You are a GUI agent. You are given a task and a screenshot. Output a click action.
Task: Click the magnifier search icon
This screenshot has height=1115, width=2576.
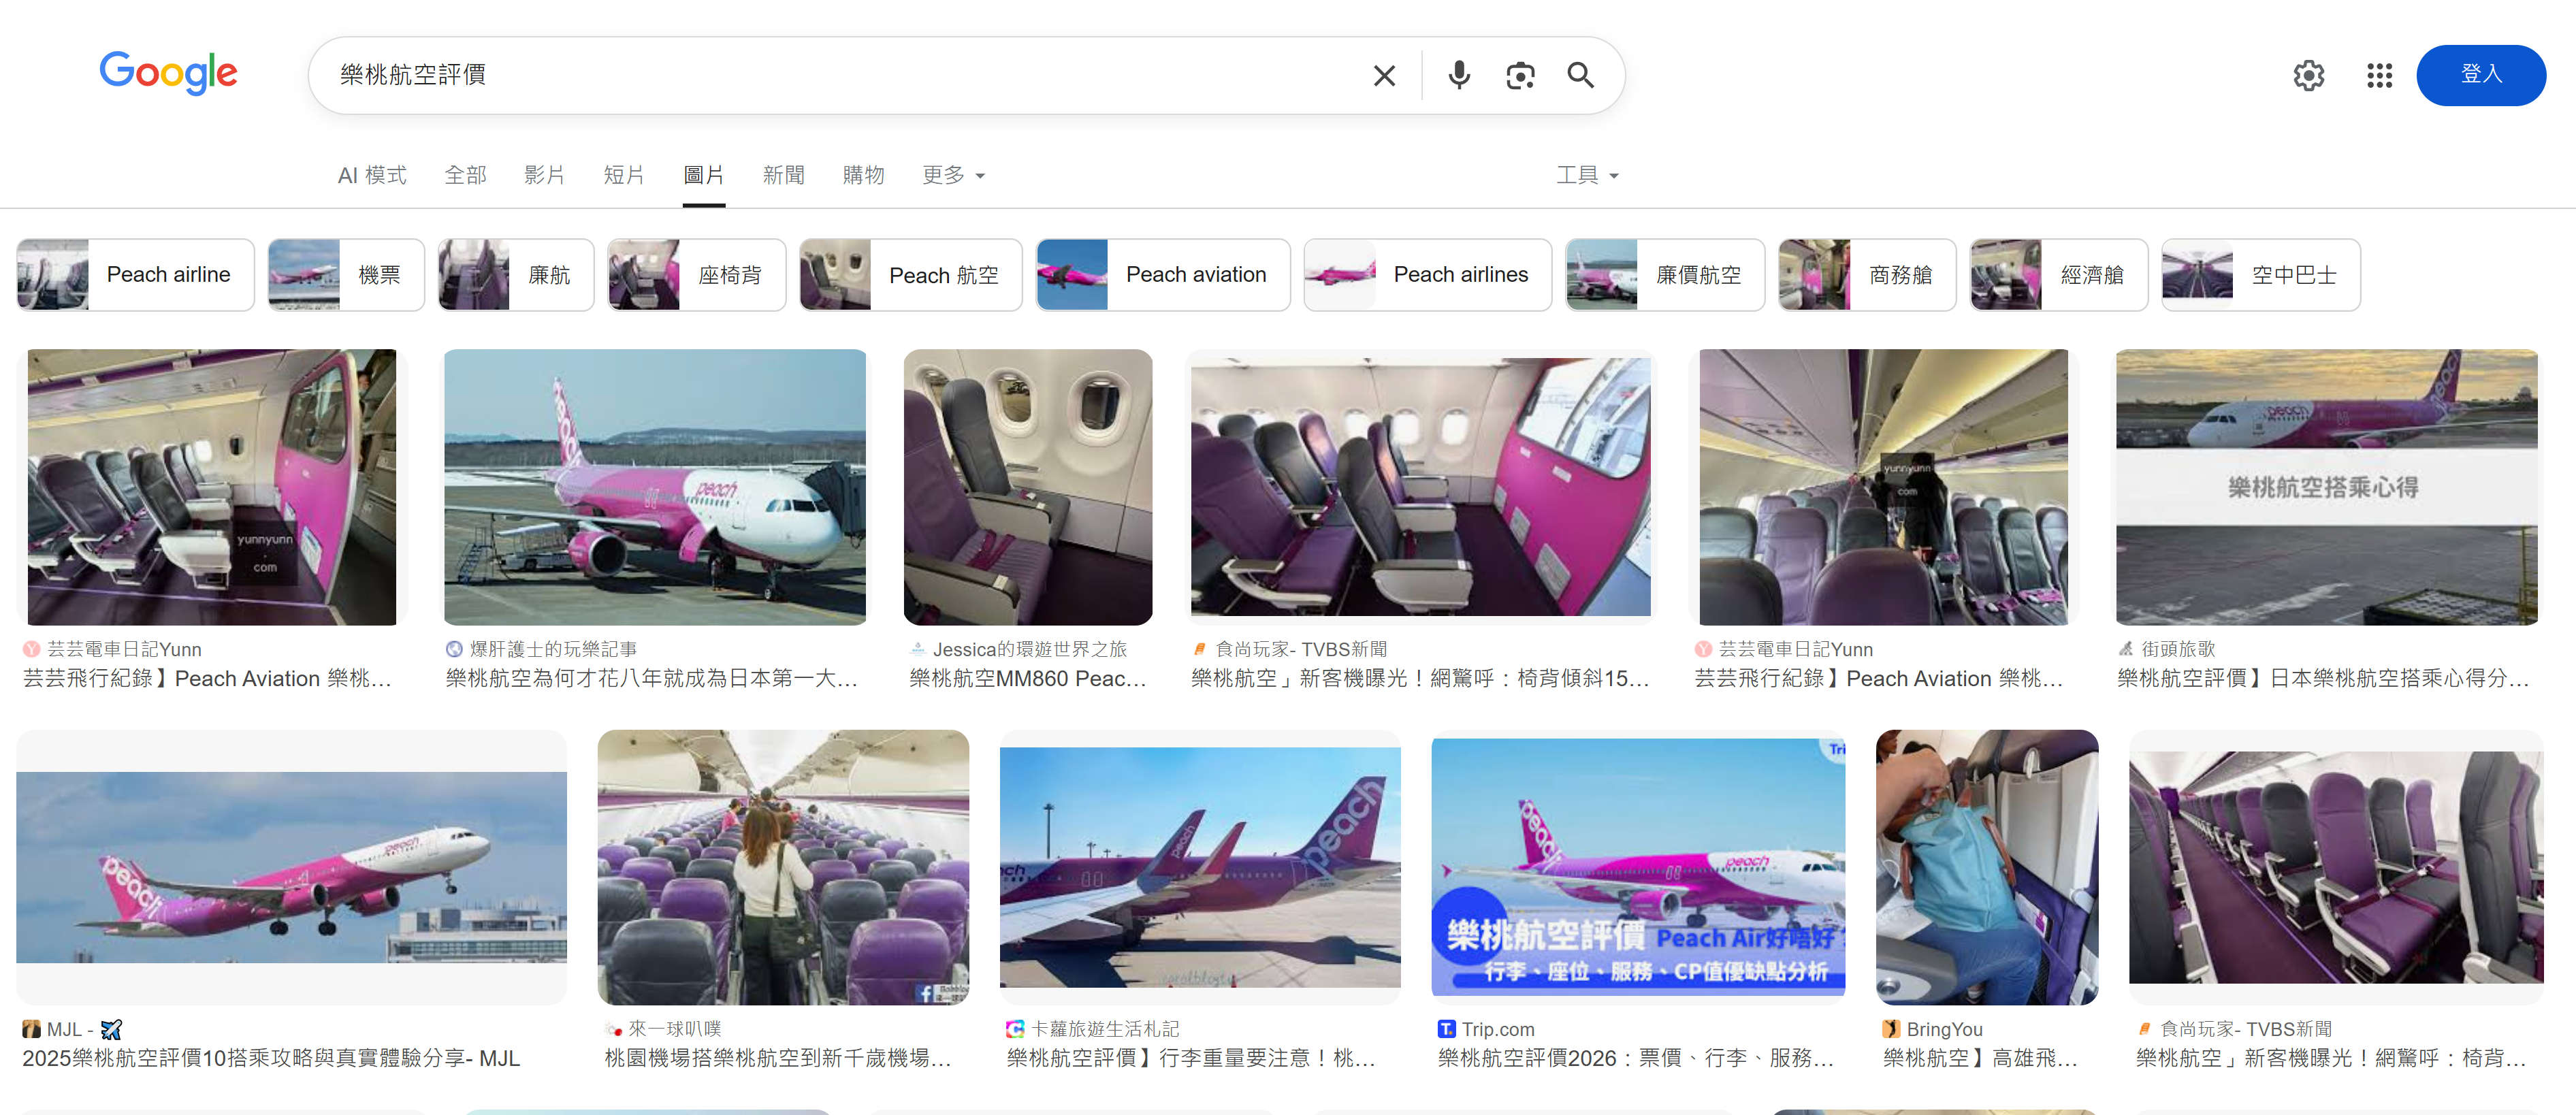click(1580, 76)
